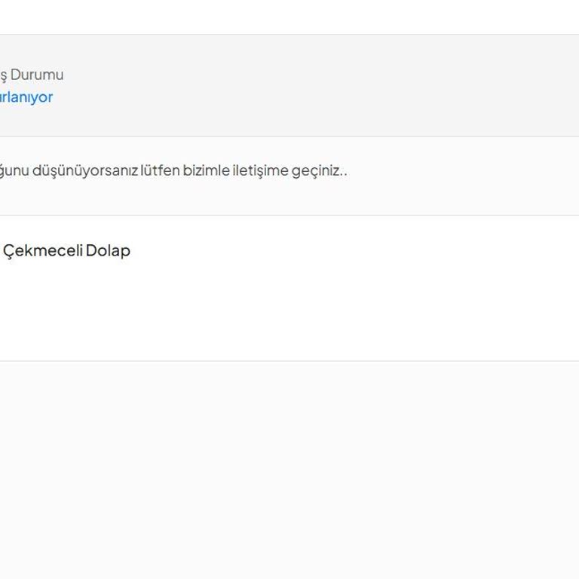
Task: Click the word "Dolap" in the product name
Action: click(108, 250)
